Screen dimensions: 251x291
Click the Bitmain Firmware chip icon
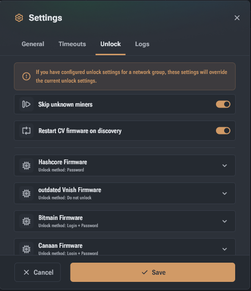click(x=26, y=221)
